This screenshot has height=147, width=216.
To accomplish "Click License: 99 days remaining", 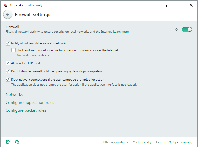I will click(174, 142).
